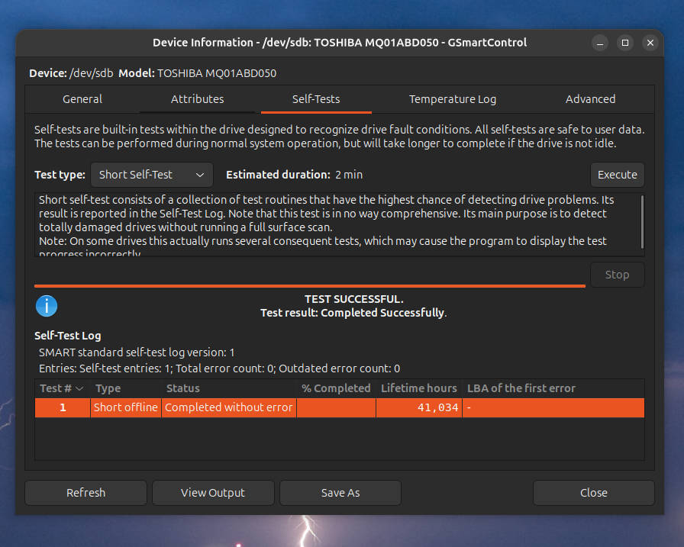The image size is (684, 547).
Task: Select the General tab
Action: tap(82, 98)
